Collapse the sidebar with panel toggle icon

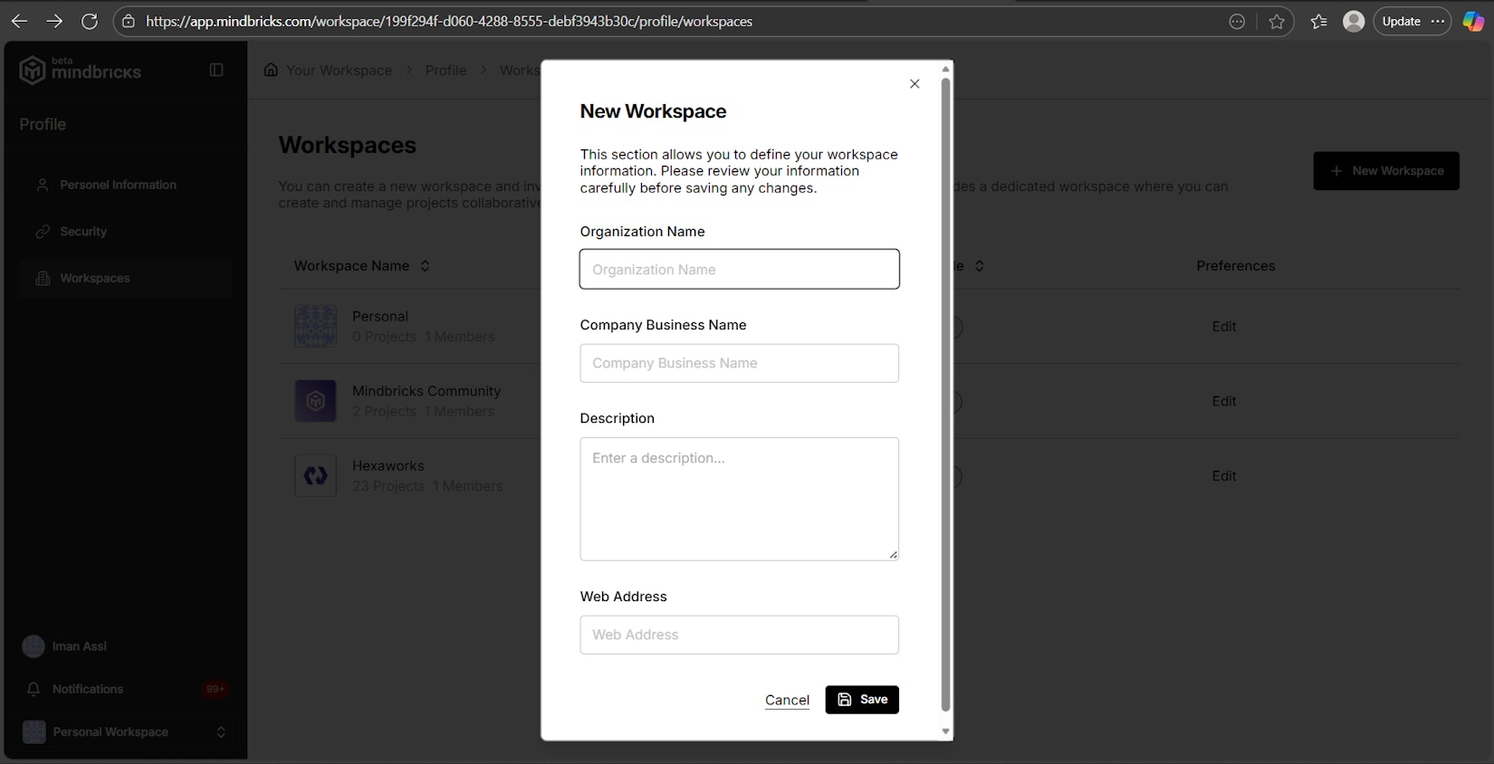click(216, 70)
